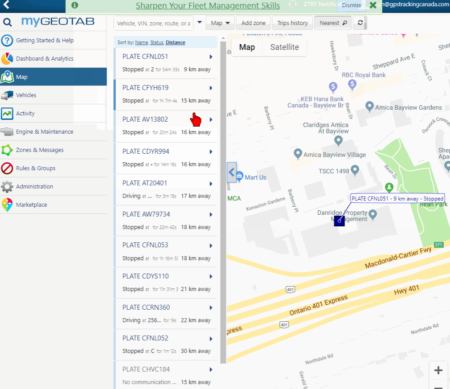
Task: Click the KEB Hana Bank dollar marker
Action: pyautogui.click(x=333, y=87)
